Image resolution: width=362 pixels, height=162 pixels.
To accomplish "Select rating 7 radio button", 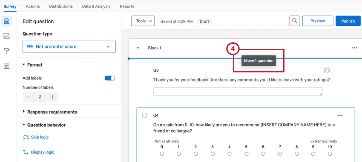I will pyautogui.click(x=280, y=154).
